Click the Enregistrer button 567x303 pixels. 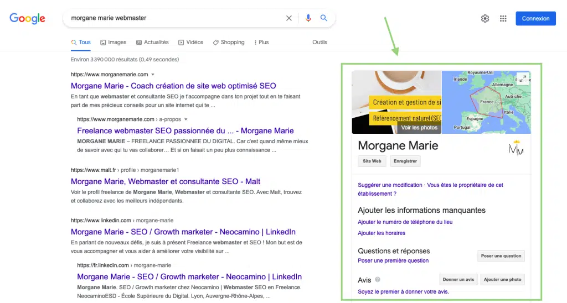(x=405, y=161)
